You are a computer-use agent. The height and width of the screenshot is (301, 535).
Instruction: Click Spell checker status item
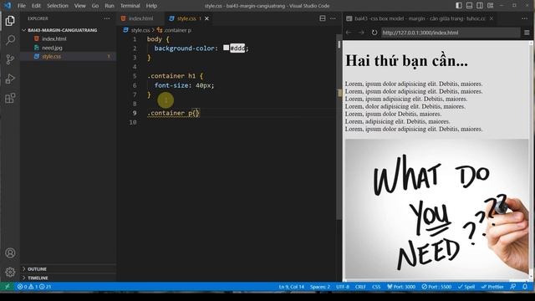pyautogui.click(x=466, y=287)
